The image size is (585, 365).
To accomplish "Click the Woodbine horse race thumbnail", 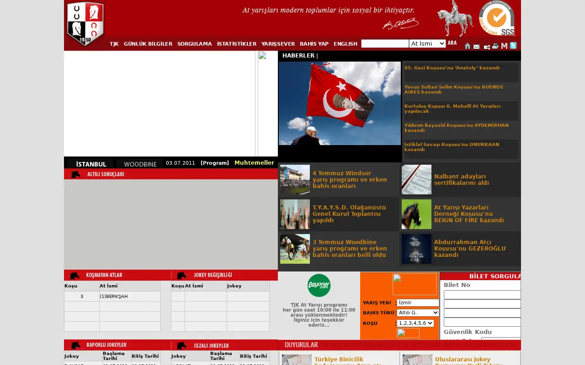I will point(295,249).
